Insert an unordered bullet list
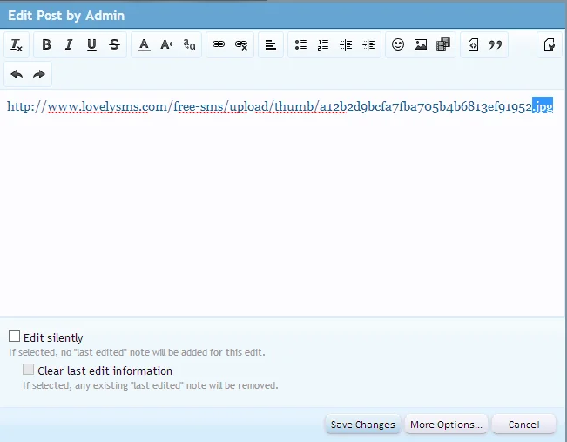 click(x=300, y=45)
